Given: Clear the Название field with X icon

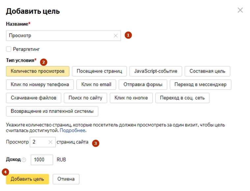Looking at the screenshot, I should pos(116,36).
